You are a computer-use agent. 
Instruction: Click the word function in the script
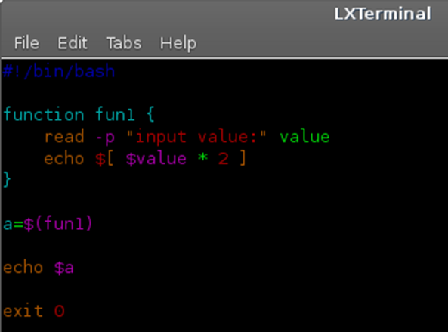coord(43,114)
